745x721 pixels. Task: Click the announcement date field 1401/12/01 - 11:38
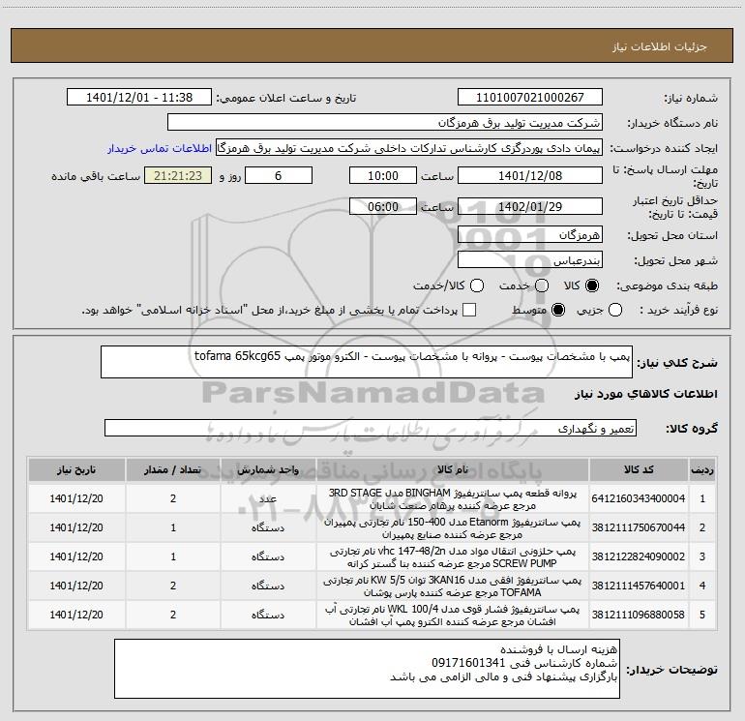139,98
